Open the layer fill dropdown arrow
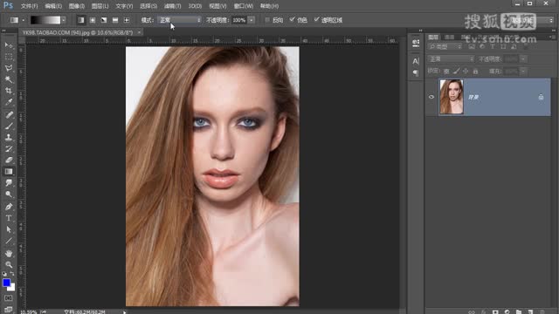 522,72
